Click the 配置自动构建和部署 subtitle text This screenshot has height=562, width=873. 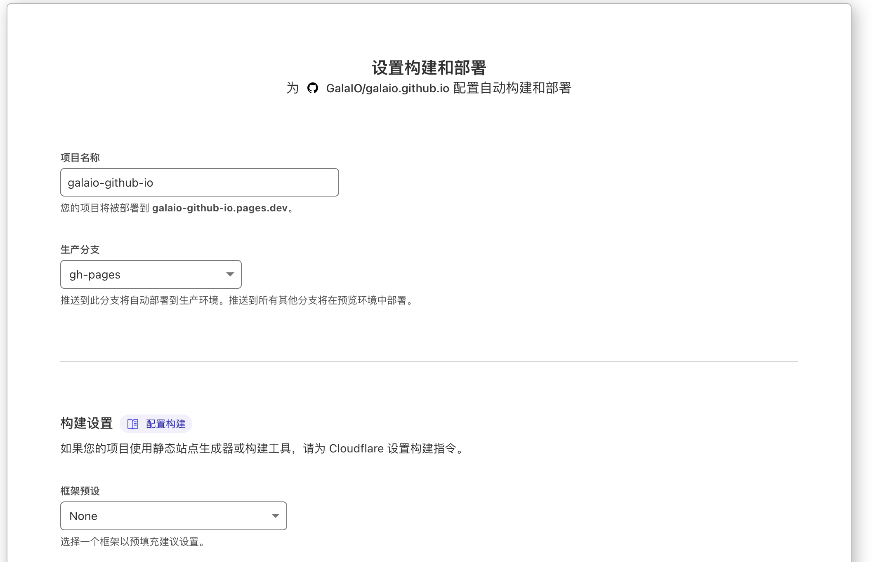tap(512, 88)
